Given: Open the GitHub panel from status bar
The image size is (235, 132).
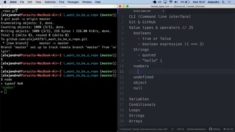Looking at the screenshot, I should tap(214, 129).
